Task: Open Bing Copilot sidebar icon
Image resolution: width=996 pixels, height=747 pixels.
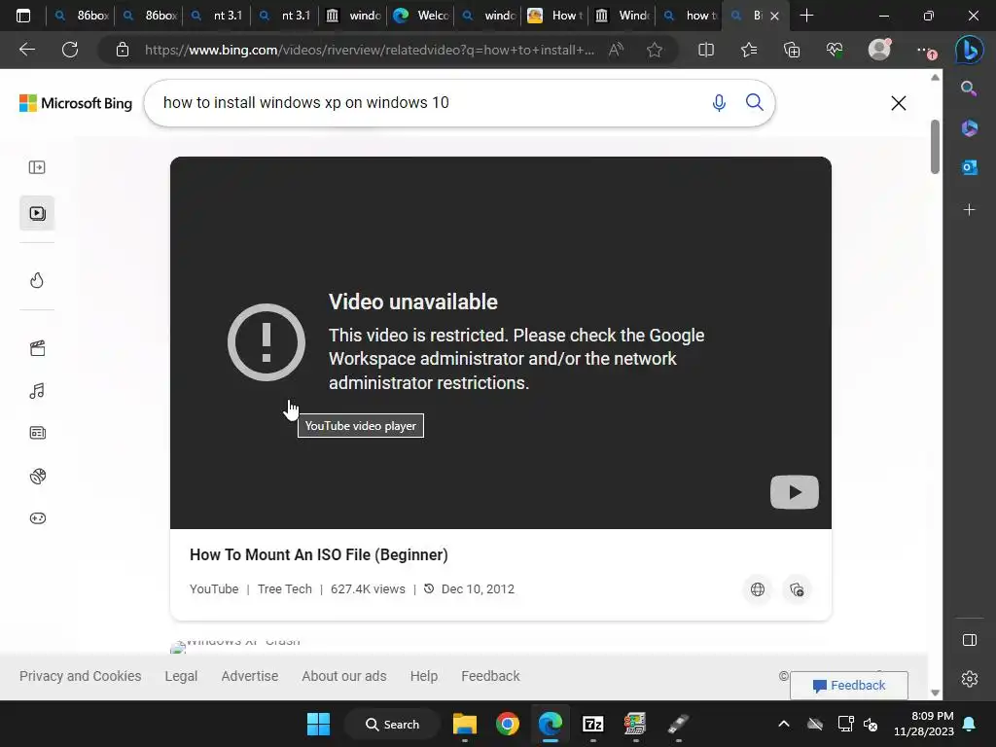Action: 970,50
